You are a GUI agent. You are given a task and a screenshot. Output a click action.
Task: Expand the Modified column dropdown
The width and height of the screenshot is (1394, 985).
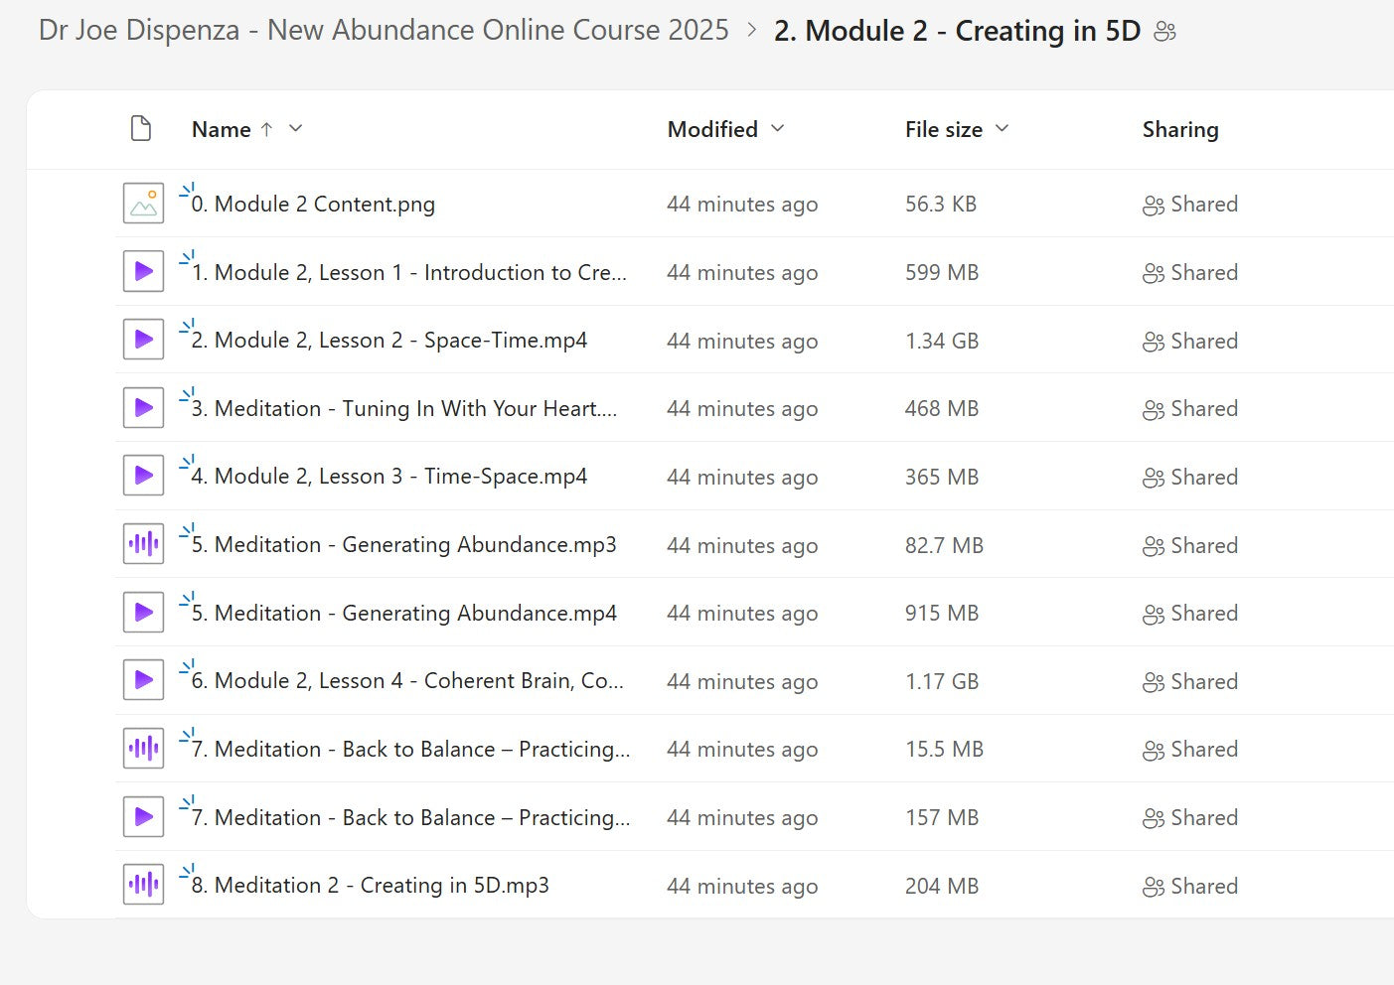[777, 129]
